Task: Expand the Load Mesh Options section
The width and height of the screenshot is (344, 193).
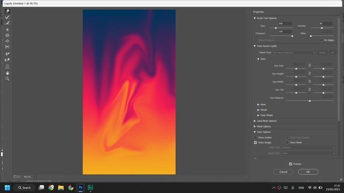Action: tap(255, 121)
